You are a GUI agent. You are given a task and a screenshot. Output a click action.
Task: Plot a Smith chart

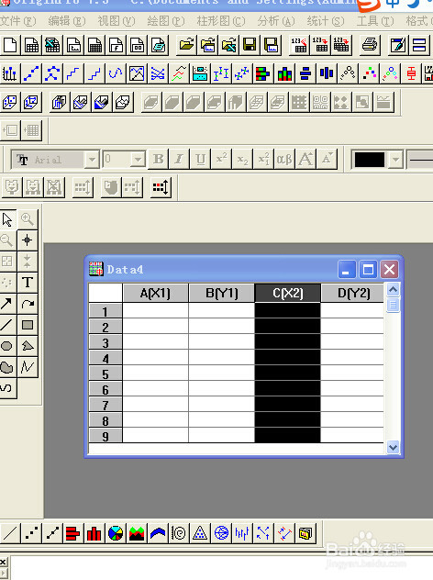pyautogui.click(x=221, y=533)
